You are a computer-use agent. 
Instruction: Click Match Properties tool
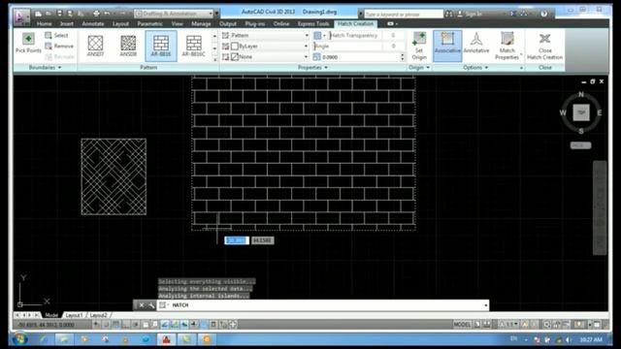click(x=507, y=46)
